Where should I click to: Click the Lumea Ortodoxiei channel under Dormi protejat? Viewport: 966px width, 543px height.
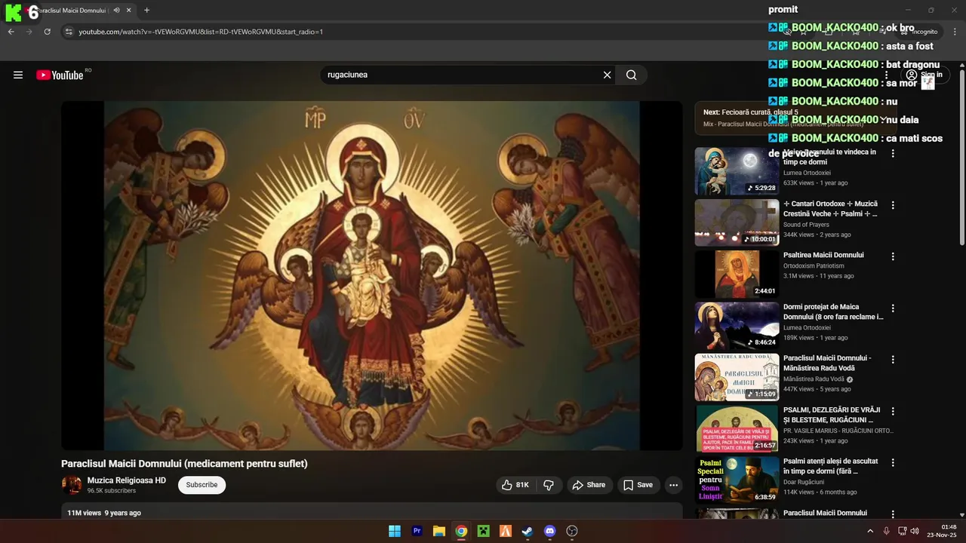(807, 328)
